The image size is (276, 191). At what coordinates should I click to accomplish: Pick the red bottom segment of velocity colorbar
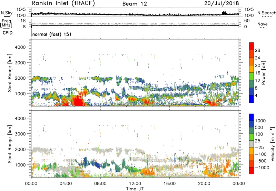click(x=252, y=171)
